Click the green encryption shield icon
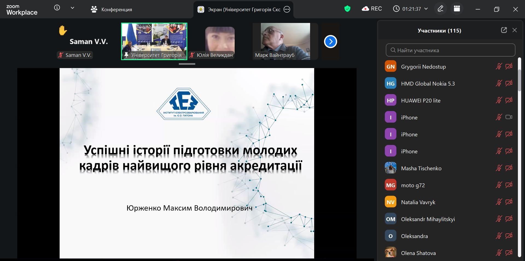 click(347, 9)
